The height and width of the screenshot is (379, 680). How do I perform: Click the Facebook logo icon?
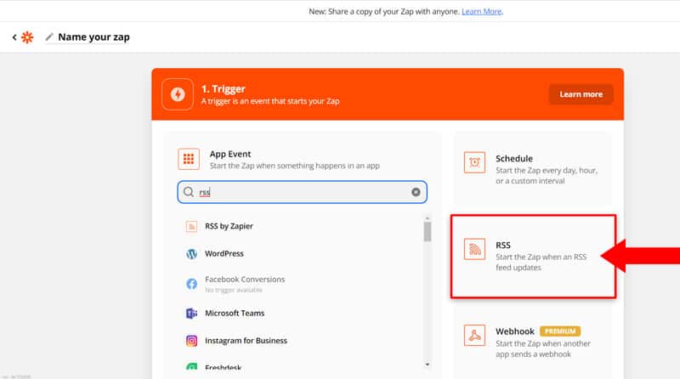tap(191, 284)
